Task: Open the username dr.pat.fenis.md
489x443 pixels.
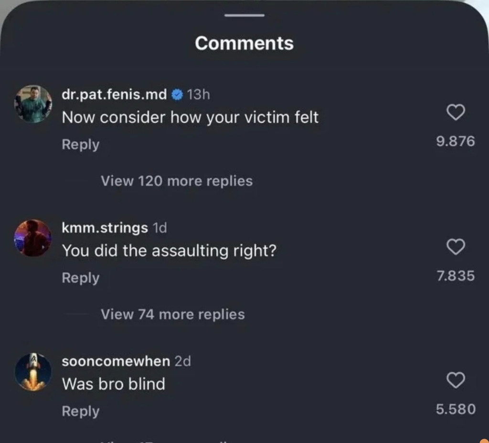Action: click(113, 94)
